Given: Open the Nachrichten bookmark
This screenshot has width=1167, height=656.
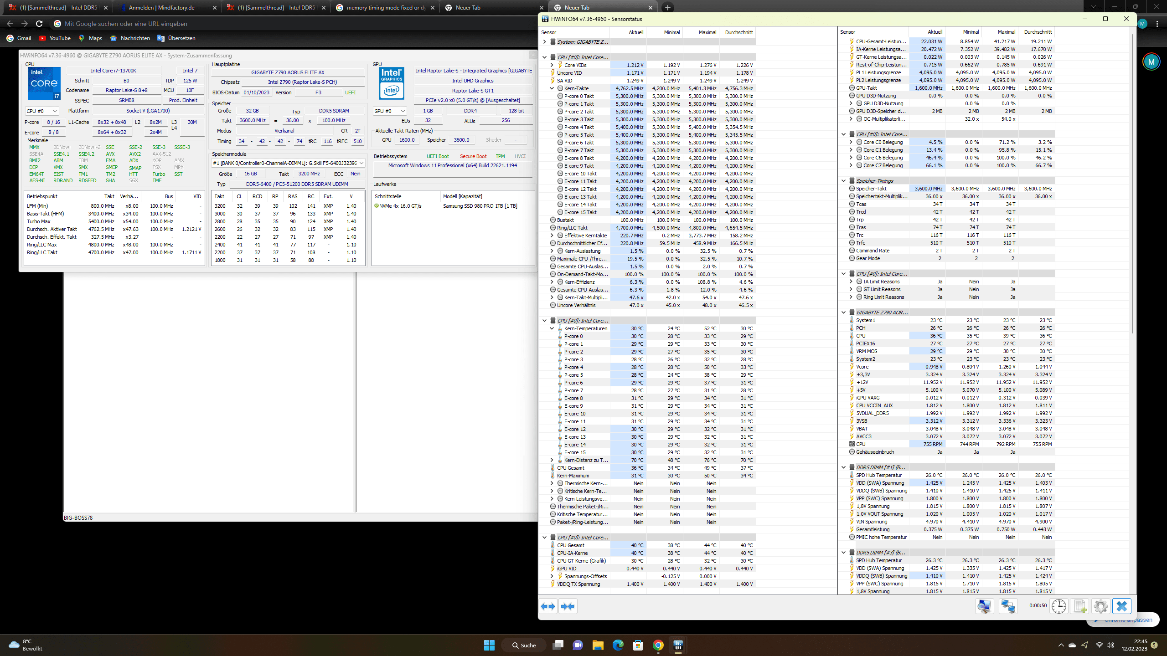Looking at the screenshot, I should click(130, 38).
